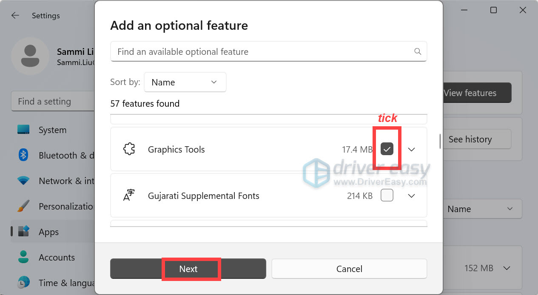Click the Personalization paintbrush icon
Image resolution: width=538 pixels, height=295 pixels.
23,207
